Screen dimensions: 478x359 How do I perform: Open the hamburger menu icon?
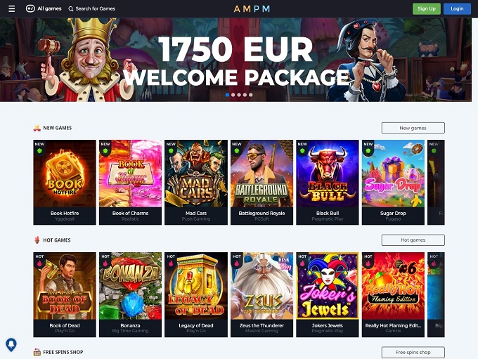(x=11, y=8)
